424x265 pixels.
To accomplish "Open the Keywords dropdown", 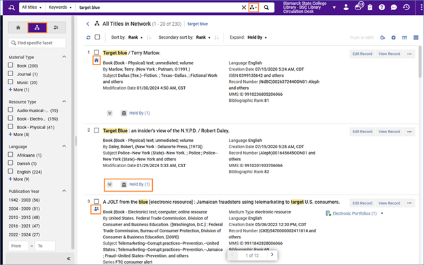I will pyautogui.click(x=60, y=7).
